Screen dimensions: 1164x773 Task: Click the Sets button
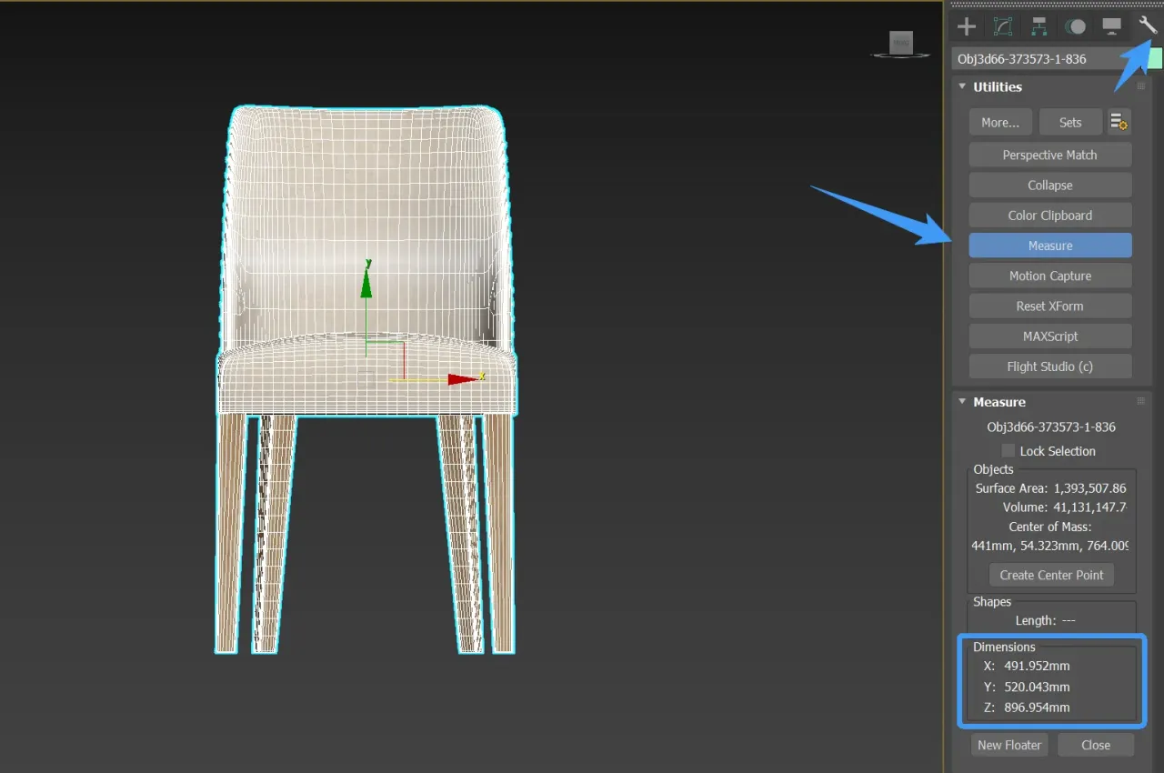pyautogui.click(x=1070, y=122)
